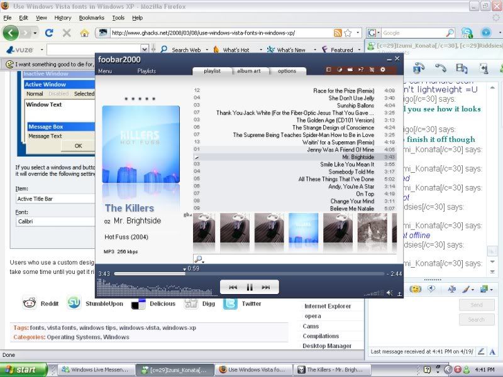The image size is (503, 377).
Task: Open Messenger background brush dropdown arrow
Action: [x=473, y=290]
